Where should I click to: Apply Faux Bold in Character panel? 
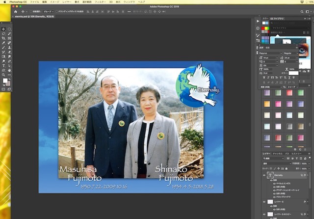pyautogui.click(x=264, y=78)
